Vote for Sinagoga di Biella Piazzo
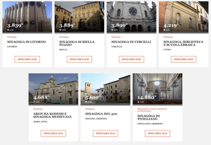This screenshot has height=145, width=211. click(x=79, y=59)
